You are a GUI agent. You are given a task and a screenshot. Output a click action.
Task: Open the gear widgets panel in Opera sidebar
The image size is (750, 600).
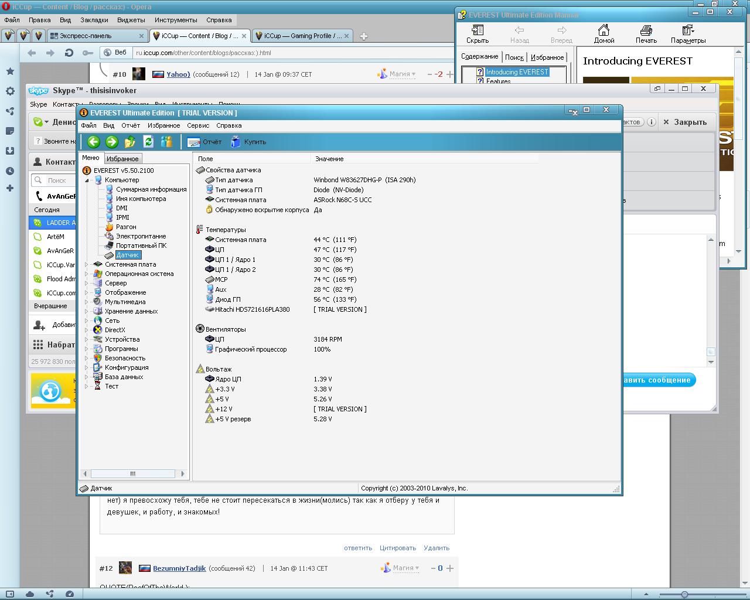pos(10,91)
